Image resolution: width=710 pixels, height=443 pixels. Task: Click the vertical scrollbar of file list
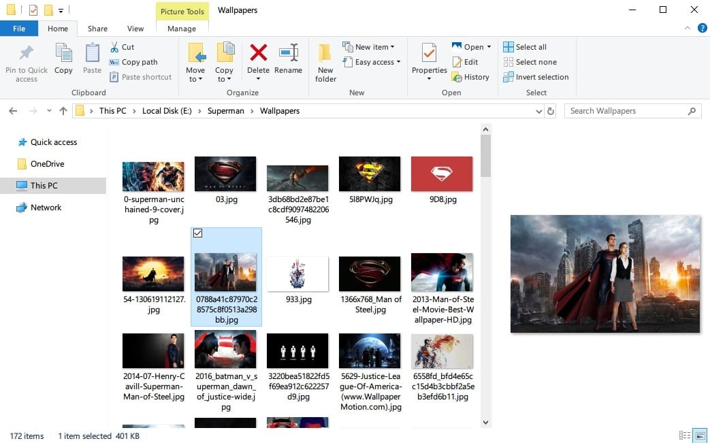[485, 272]
